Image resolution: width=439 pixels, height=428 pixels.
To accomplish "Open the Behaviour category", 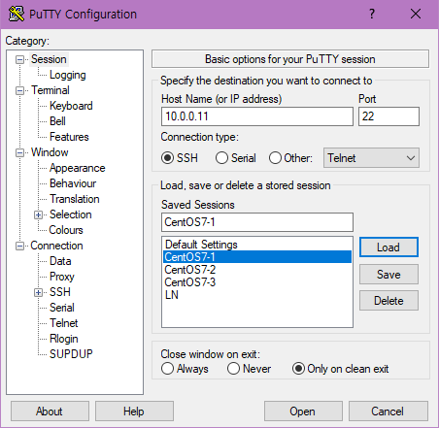I will 73,183.
